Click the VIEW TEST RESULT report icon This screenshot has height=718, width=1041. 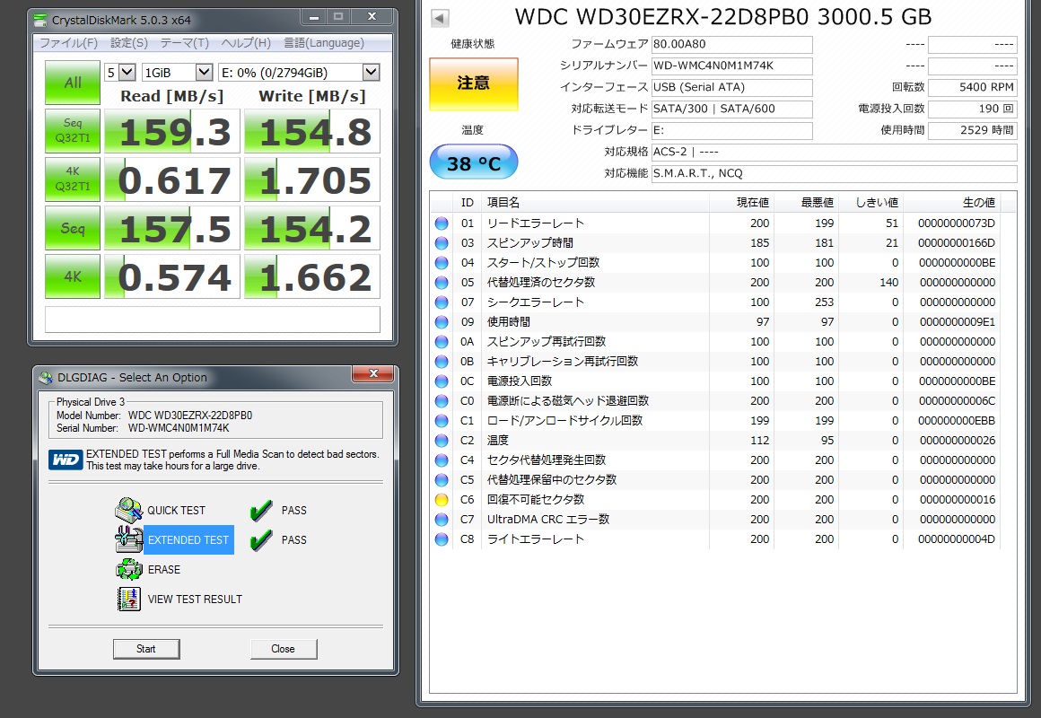(x=129, y=599)
